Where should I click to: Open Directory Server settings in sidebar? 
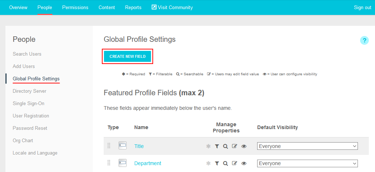pos(29,91)
